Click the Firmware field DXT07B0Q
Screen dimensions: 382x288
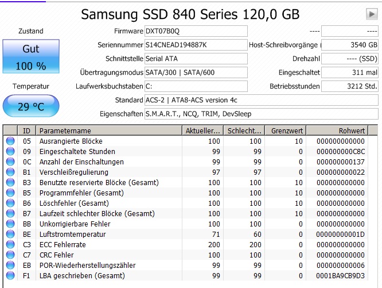(196, 31)
